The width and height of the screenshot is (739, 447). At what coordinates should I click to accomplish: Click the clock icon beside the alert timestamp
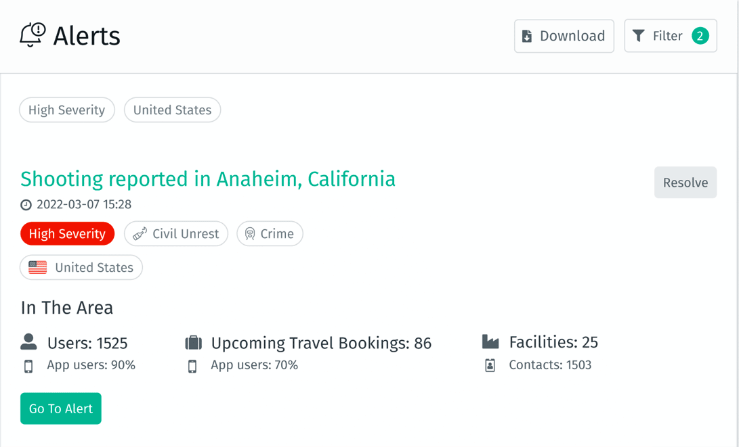click(x=26, y=204)
